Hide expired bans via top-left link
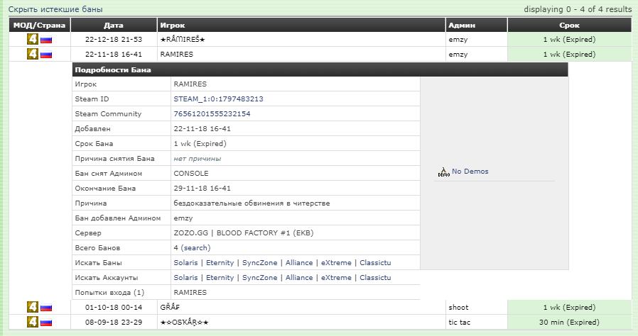 coord(55,9)
